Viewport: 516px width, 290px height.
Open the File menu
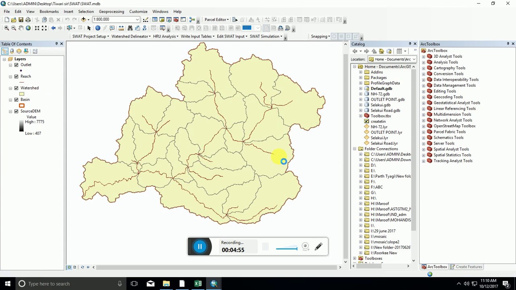pos(7,11)
